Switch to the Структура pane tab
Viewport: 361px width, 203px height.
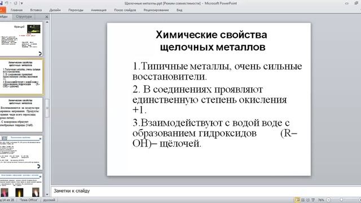click(x=24, y=16)
